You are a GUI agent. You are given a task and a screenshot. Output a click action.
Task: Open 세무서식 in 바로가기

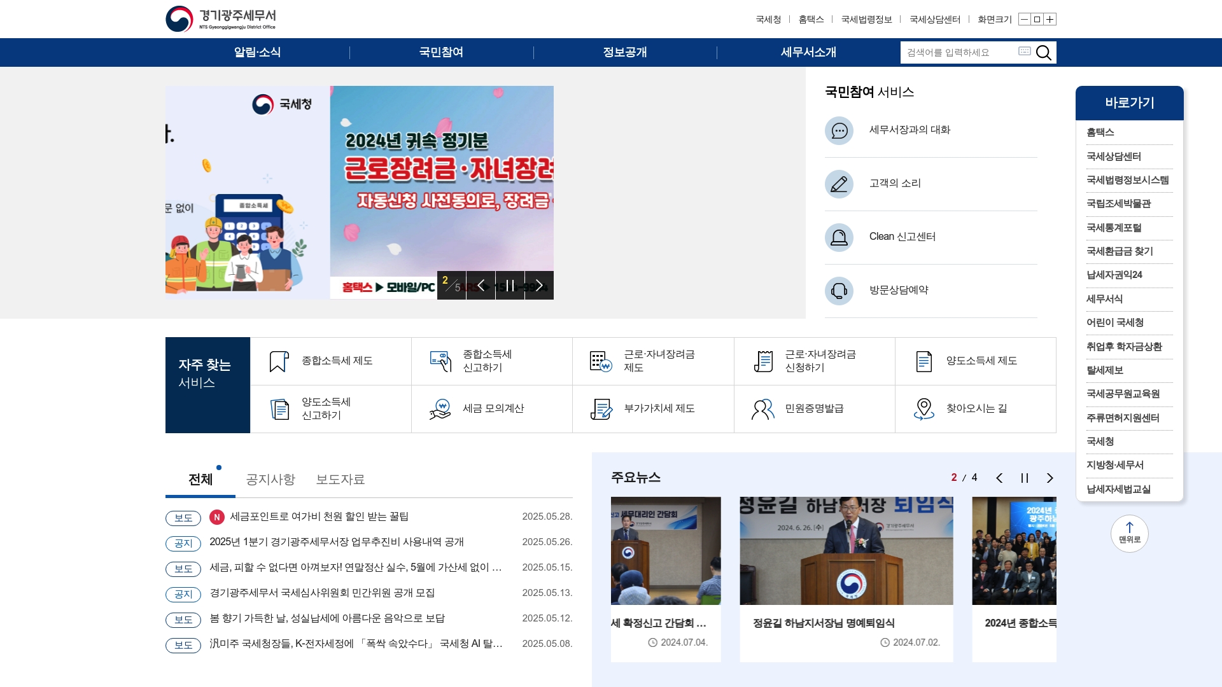point(1104,300)
